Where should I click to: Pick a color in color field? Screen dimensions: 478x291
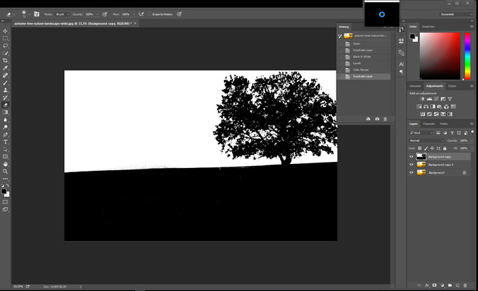440,56
